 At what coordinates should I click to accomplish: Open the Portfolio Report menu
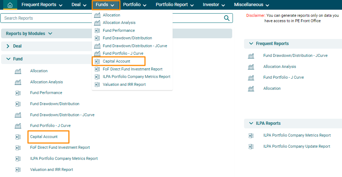174,5
